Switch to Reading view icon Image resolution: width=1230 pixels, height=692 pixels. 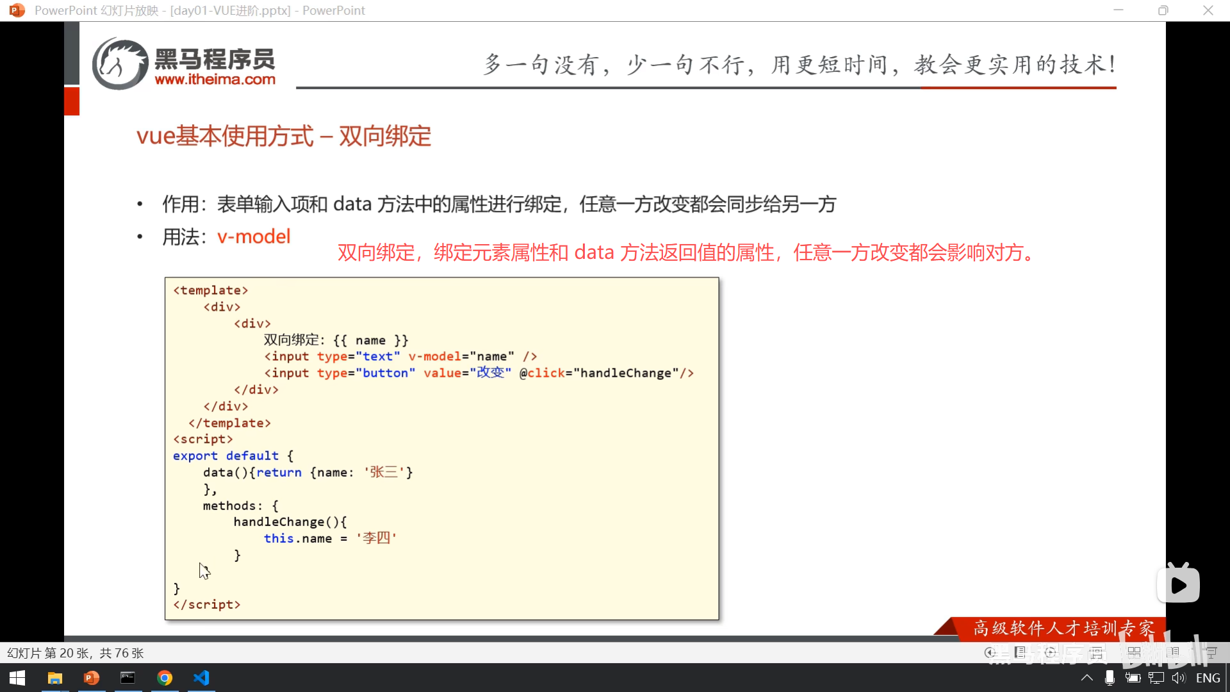pos(1173,652)
